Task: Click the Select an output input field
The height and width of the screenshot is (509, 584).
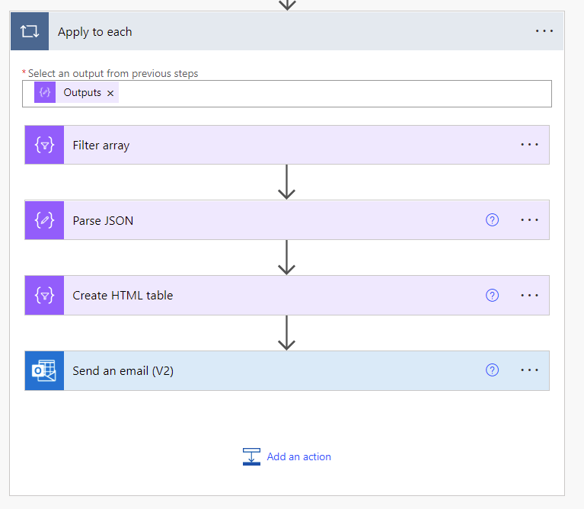Action: [335, 93]
